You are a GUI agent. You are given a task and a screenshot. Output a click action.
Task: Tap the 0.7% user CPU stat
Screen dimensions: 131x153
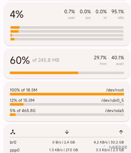coord(70,14)
